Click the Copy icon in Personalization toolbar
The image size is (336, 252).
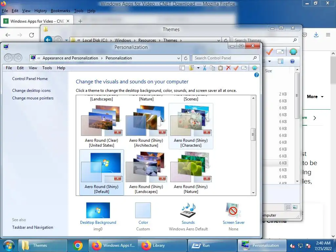pyautogui.click(x=212, y=68)
